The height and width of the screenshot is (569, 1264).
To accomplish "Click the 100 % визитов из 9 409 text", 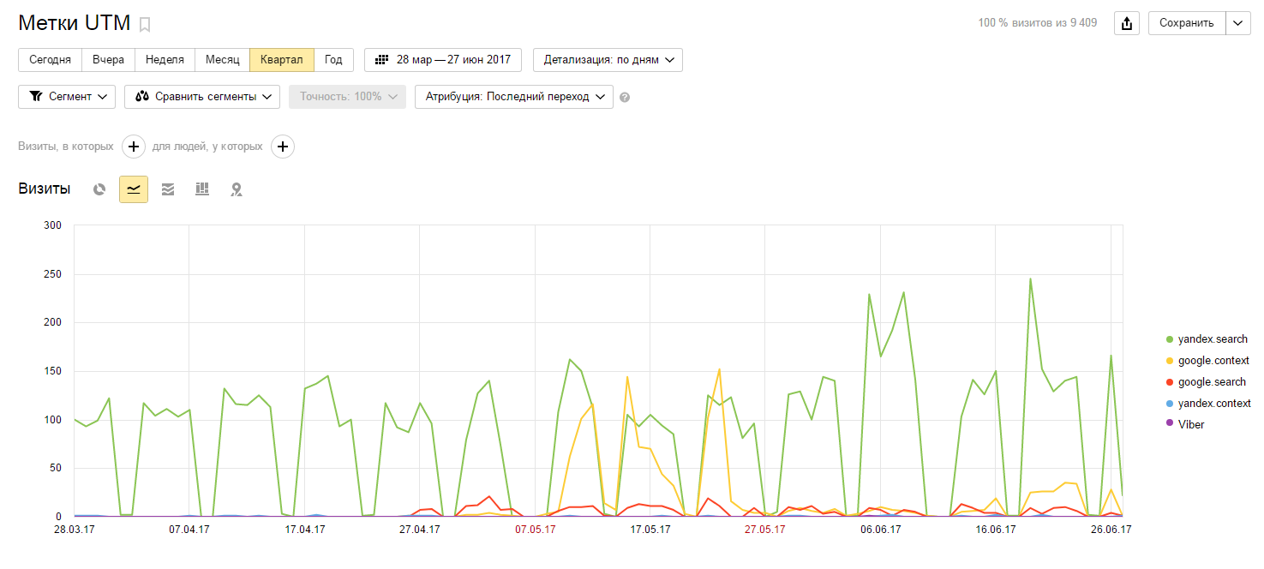I will tap(1038, 23).
